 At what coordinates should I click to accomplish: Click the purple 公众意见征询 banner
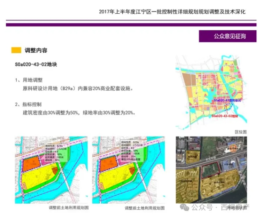click(x=228, y=36)
